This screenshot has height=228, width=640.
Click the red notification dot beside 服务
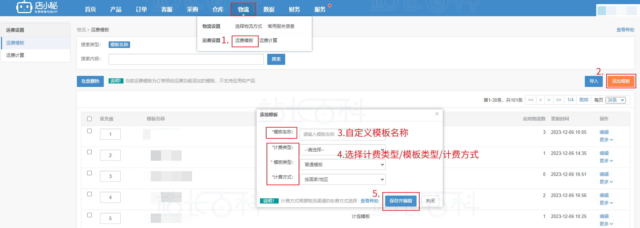pos(330,6)
